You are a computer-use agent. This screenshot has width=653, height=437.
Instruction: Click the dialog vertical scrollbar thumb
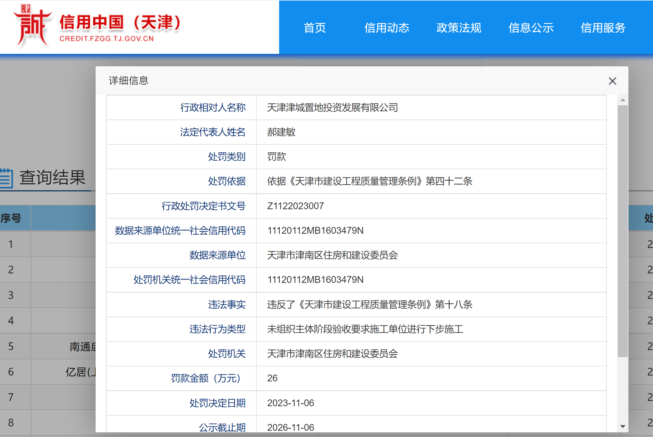click(x=623, y=231)
